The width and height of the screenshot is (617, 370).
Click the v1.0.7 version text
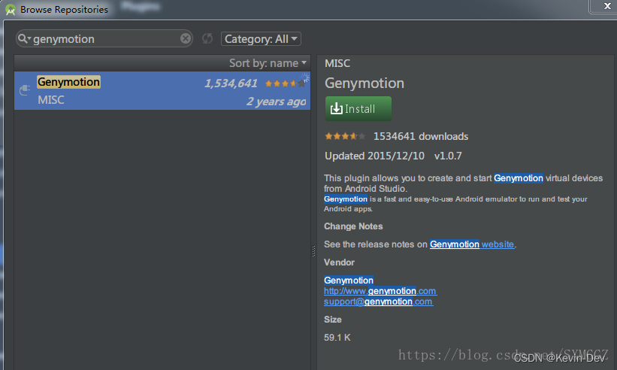[x=448, y=156]
